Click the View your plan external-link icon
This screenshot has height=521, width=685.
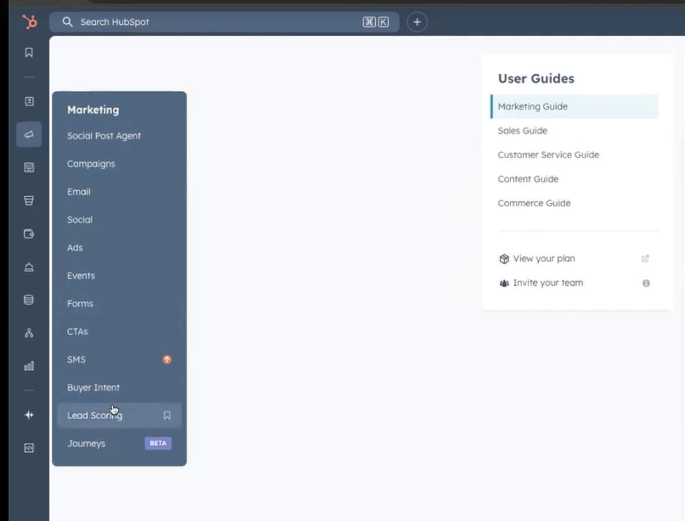pyautogui.click(x=645, y=258)
